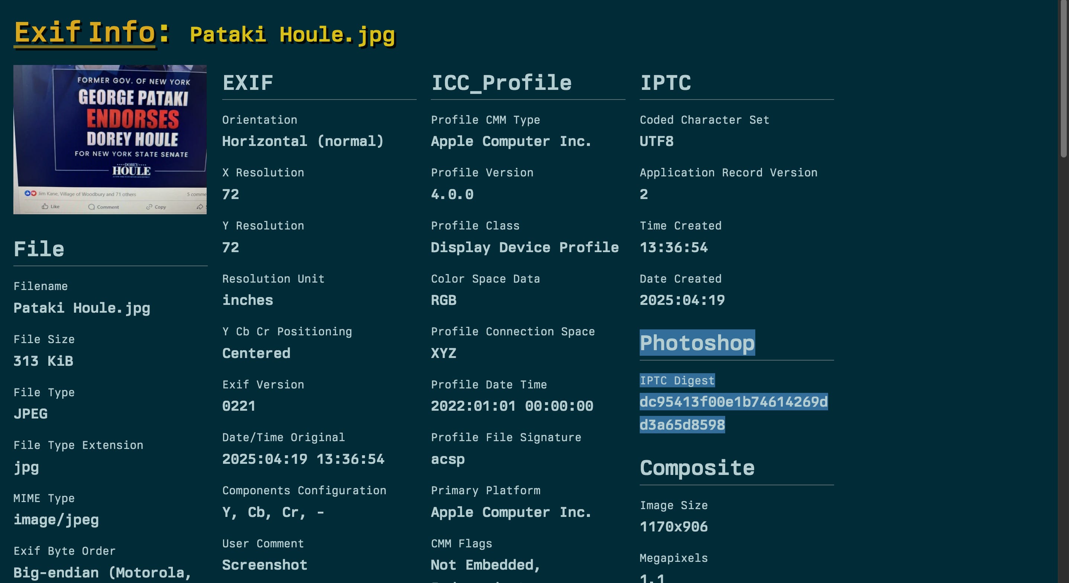Click the File Size value 313 KiB

43,361
